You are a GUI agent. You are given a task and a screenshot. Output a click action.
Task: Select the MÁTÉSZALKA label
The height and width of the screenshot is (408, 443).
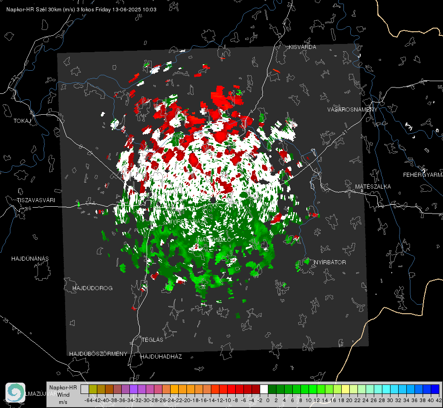coord(373,187)
